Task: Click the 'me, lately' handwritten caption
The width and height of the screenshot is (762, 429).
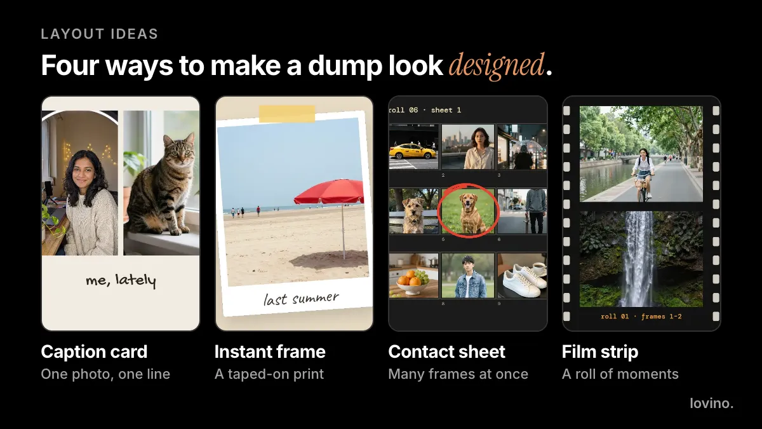Action: (x=121, y=280)
